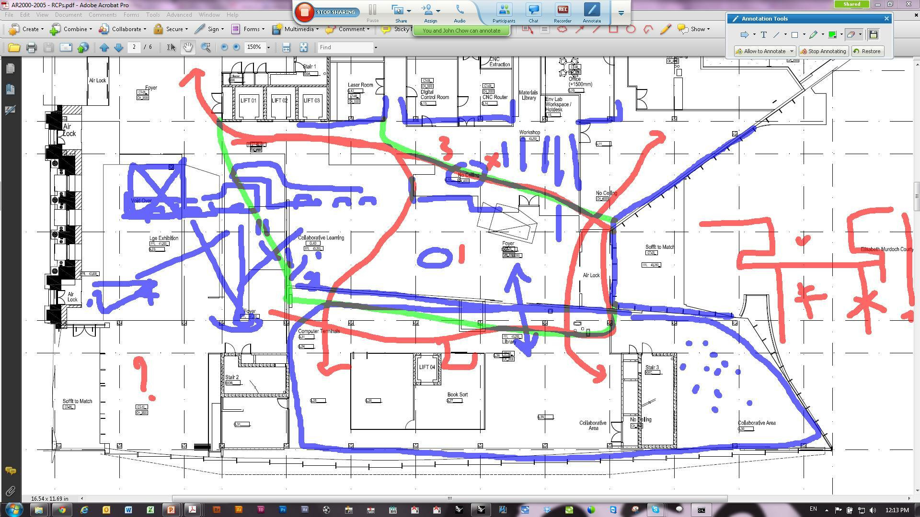The image size is (920, 517).
Task: Select the arrow pointer annotation tool
Action: (744, 34)
